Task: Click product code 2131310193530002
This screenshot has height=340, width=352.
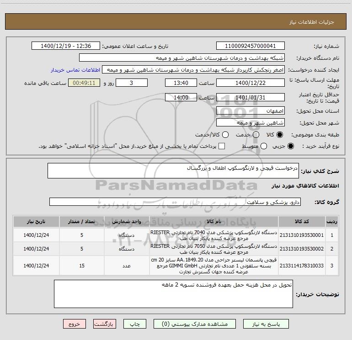Action: [302, 249]
